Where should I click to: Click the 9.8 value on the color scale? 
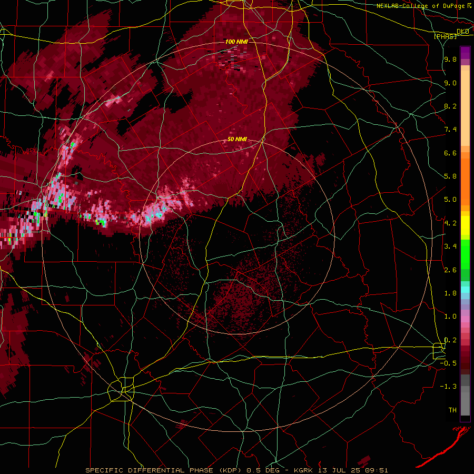450,60
